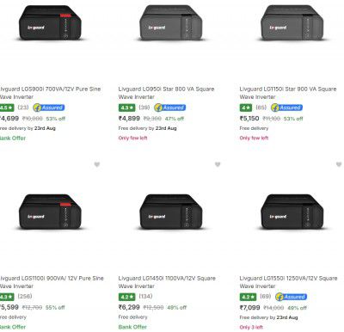
Task: Click the 53% off discount on LG1150i Star
Action: [293, 119]
